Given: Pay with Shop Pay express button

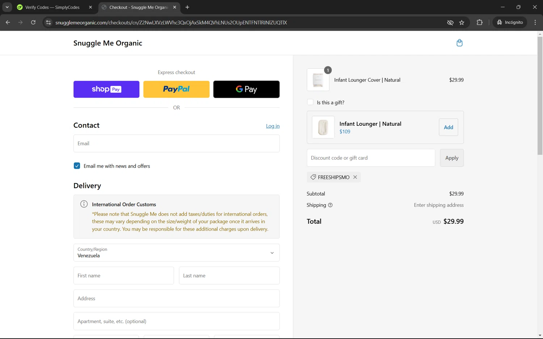Looking at the screenshot, I should point(106,89).
